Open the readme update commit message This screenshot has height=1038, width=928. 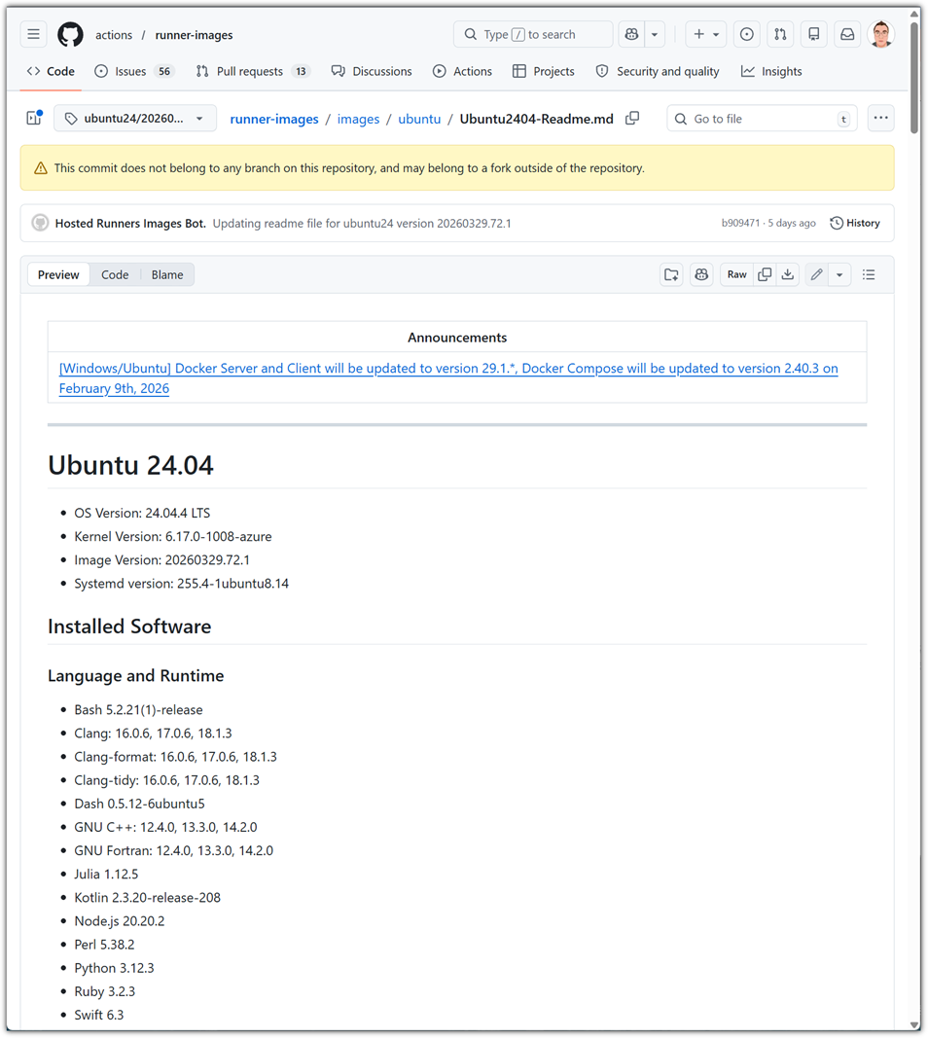pos(362,224)
